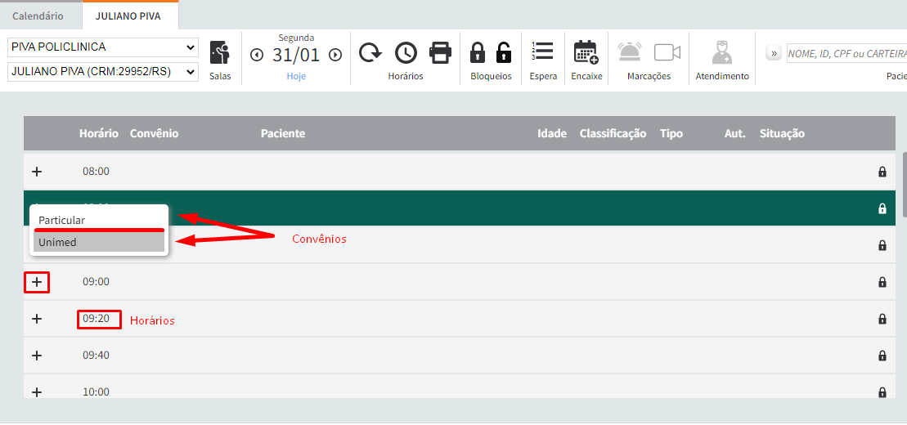Click the open padlock unlock icon
This screenshot has height=425, width=907.
(x=504, y=53)
